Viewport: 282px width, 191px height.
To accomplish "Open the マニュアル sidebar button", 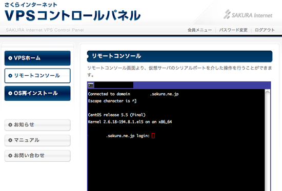I will [x=37, y=140].
